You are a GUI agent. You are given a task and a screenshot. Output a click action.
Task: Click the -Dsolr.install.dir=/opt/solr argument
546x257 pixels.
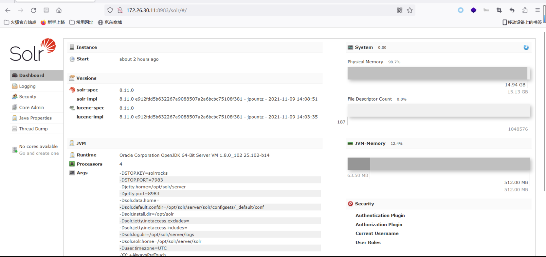pos(146,214)
